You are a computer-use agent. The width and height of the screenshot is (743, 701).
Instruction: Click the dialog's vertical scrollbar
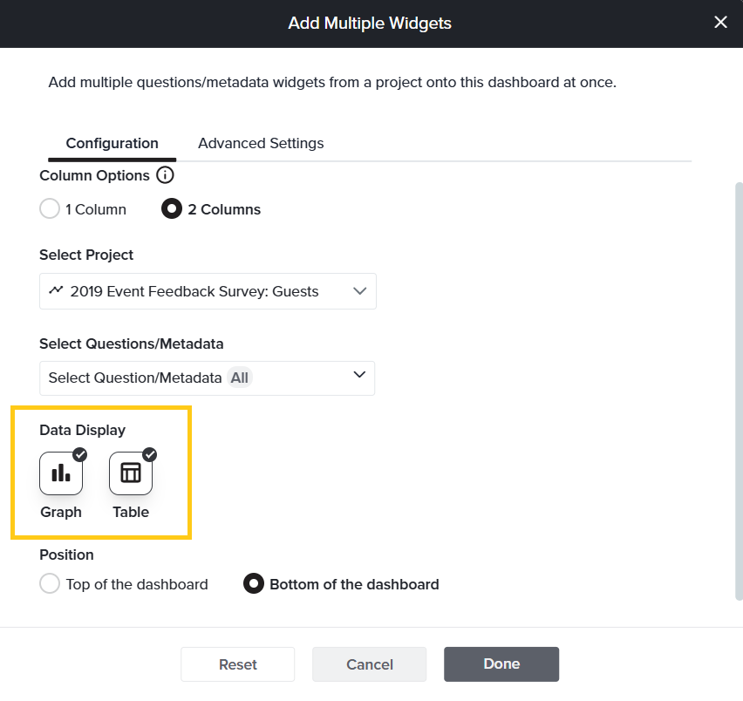click(x=739, y=392)
